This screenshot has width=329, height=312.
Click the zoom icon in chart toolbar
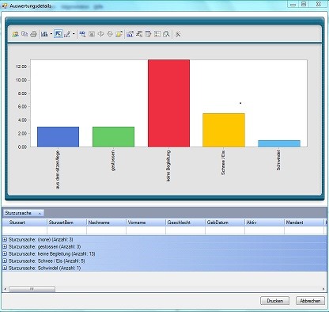tap(82, 34)
